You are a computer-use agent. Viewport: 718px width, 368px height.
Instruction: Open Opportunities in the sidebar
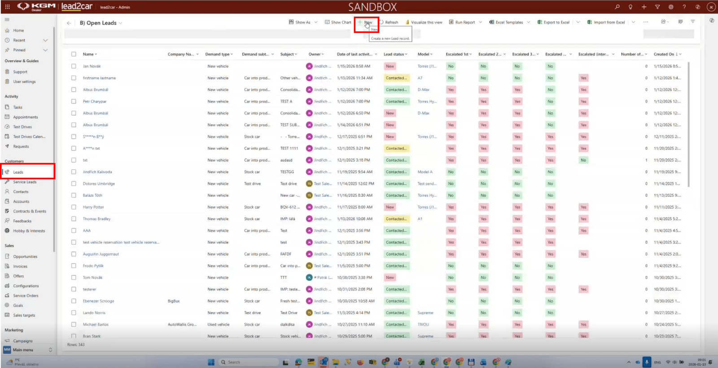pyautogui.click(x=25, y=257)
